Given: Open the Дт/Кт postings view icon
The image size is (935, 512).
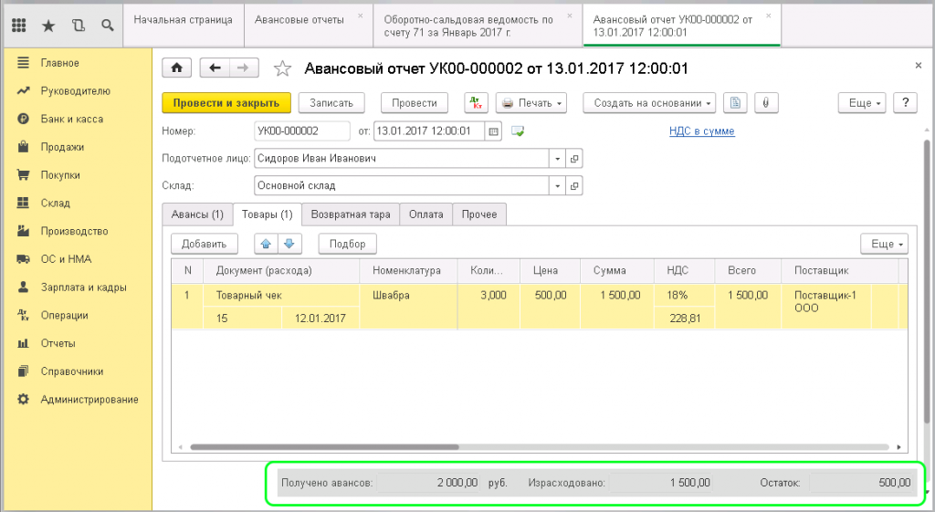Looking at the screenshot, I should pos(476,103).
